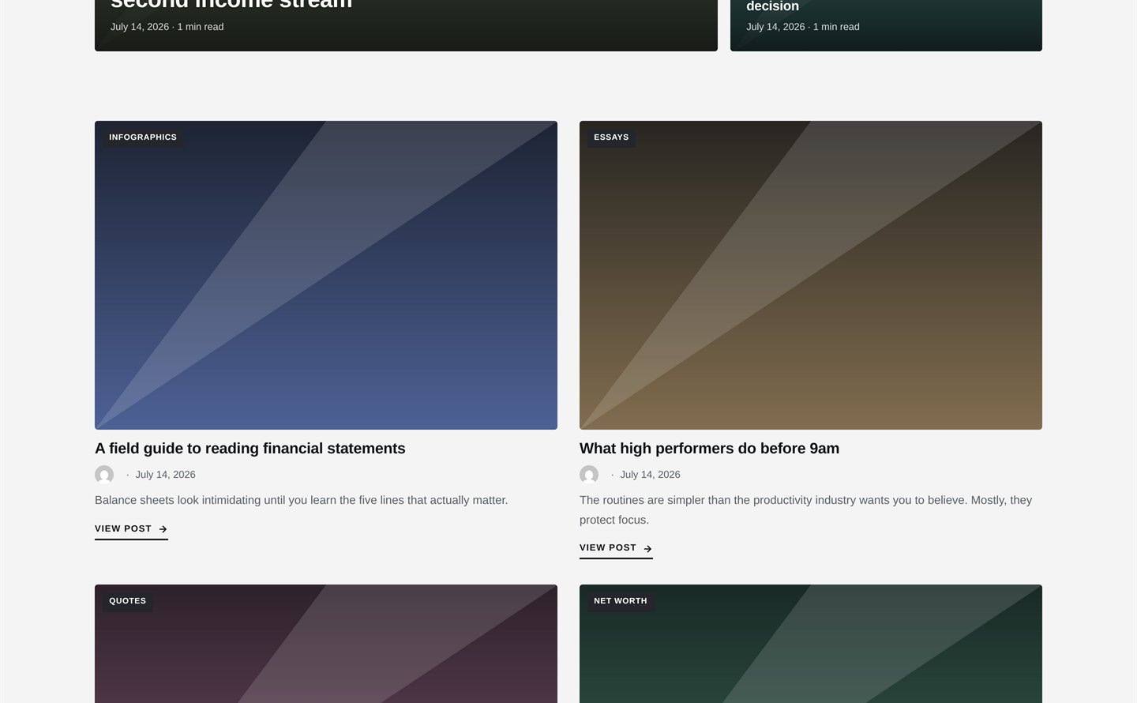
Task: Open the 'second income stream' featured card
Action: 406,25
